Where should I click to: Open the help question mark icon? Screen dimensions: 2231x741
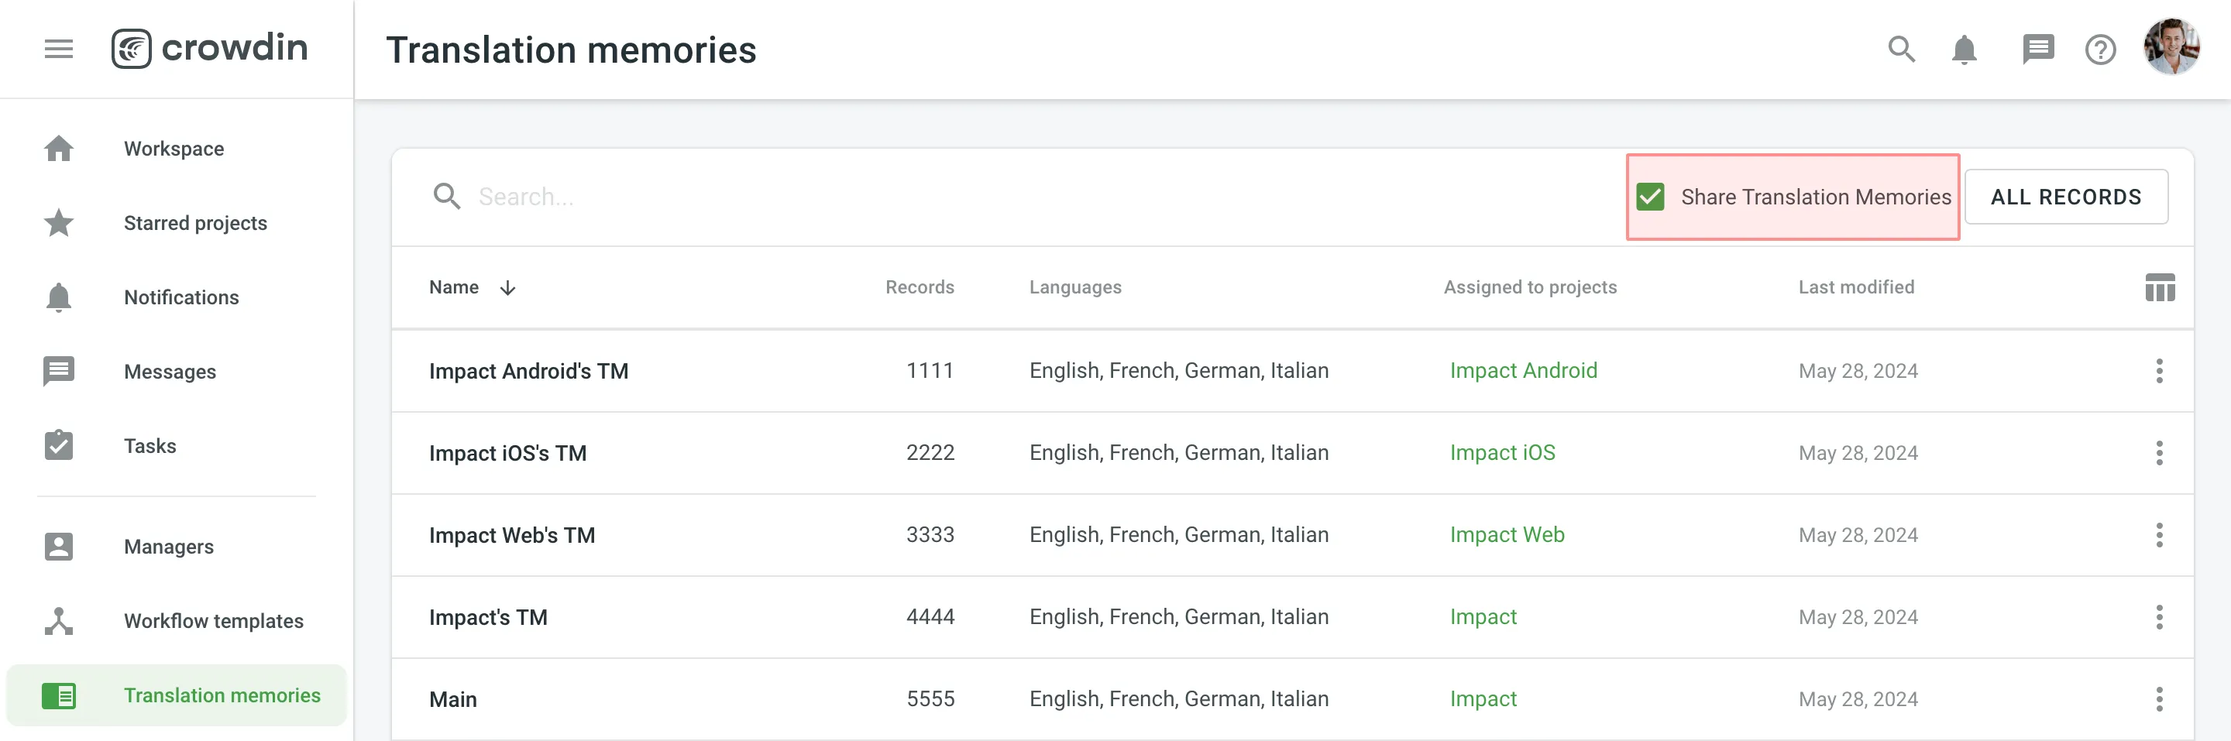coord(2100,50)
